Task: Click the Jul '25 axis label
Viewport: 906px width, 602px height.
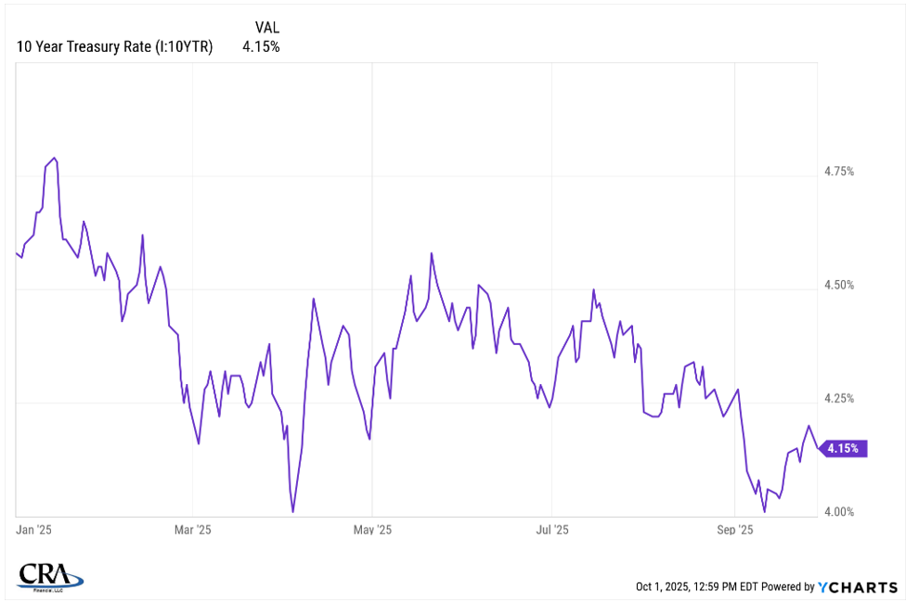Action: coord(552,530)
